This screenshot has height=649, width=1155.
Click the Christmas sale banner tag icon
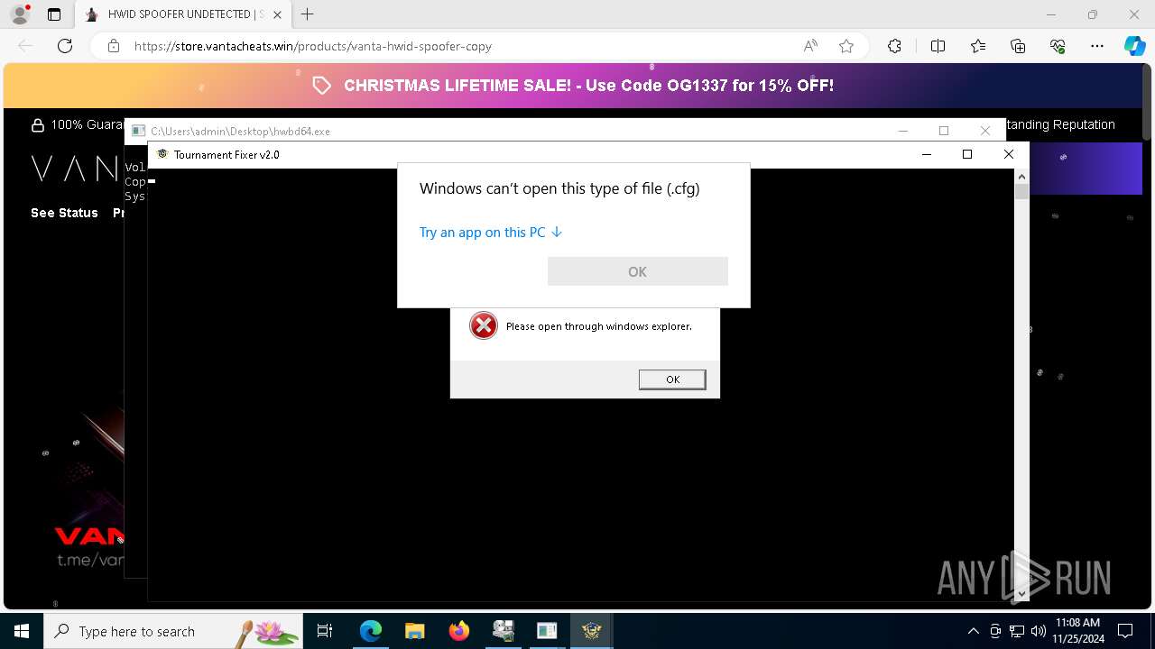322,86
